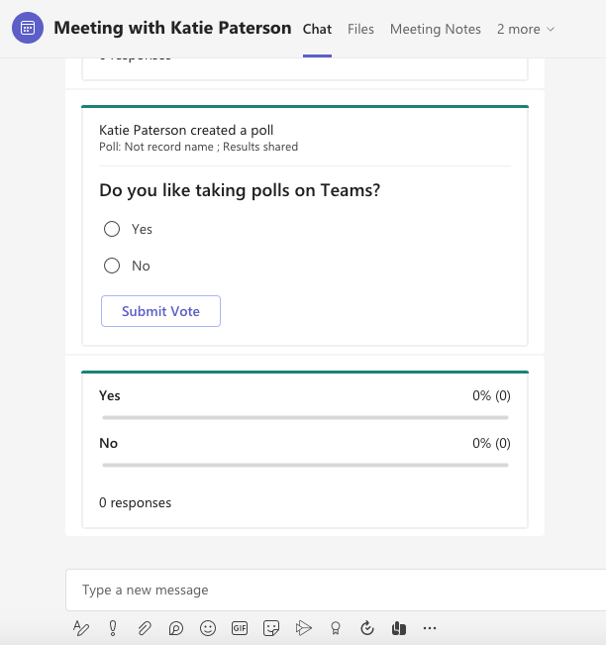Image resolution: width=606 pixels, height=645 pixels.
Task: Click the Praise badge icon
Action: coord(336,627)
